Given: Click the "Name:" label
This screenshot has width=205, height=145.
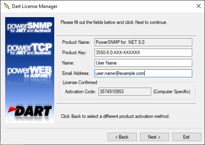Looking at the screenshot, I should tap(68, 63).
